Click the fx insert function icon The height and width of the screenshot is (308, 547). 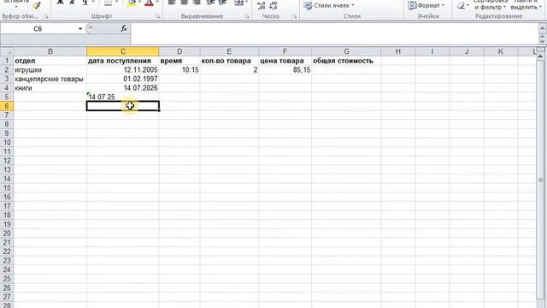point(124,28)
